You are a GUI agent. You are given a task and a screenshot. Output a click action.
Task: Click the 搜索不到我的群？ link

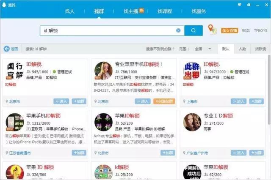click(x=160, y=49)
